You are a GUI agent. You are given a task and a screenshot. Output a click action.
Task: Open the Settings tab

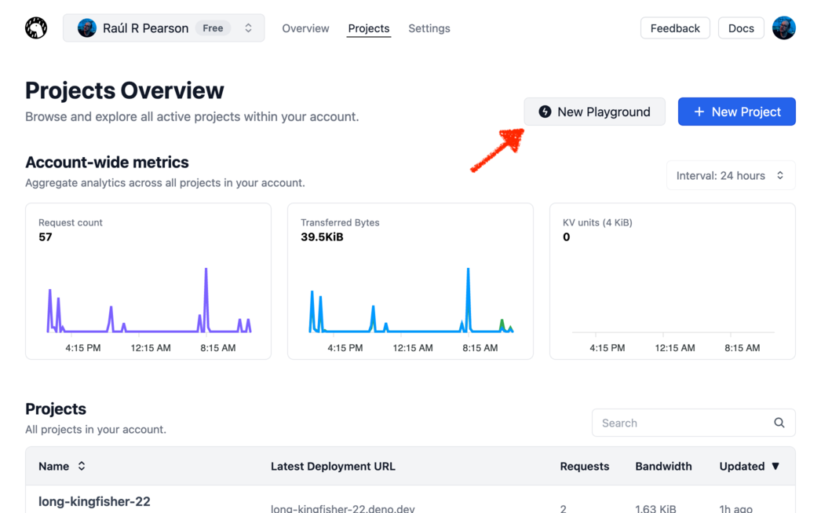pyautogui.click(x=429, y=28)
